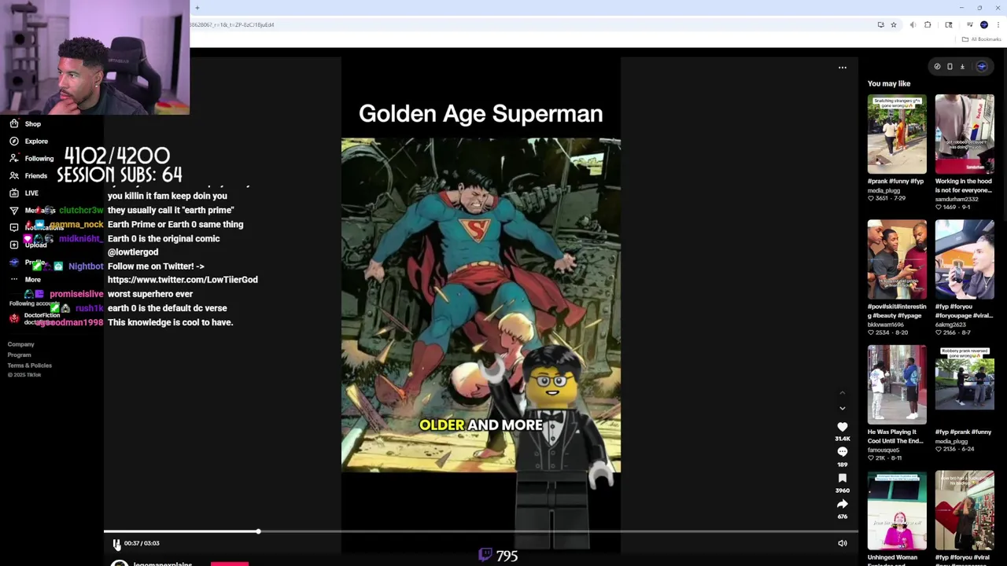The height and width of the screenshot is (566, 1007).
Task: Click the download icon in floating toolbar
Action: click(x=962, y=67)
